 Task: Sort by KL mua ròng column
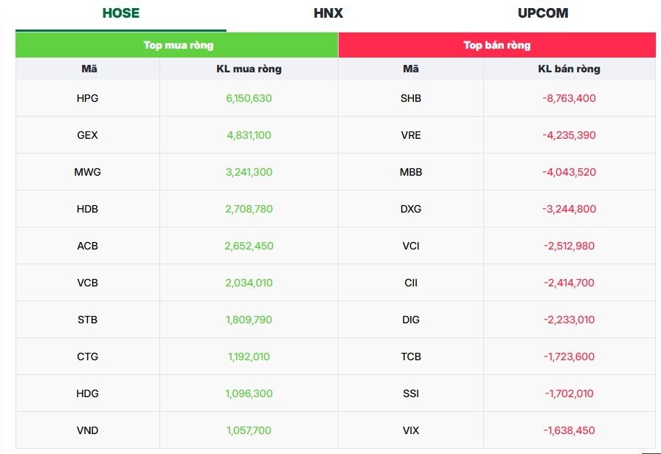(x=249, y=69)
